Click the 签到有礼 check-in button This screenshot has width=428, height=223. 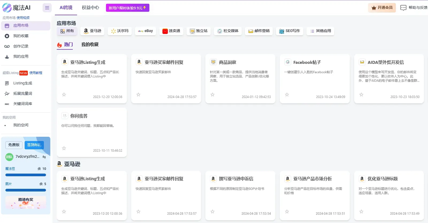coord(34,145)
